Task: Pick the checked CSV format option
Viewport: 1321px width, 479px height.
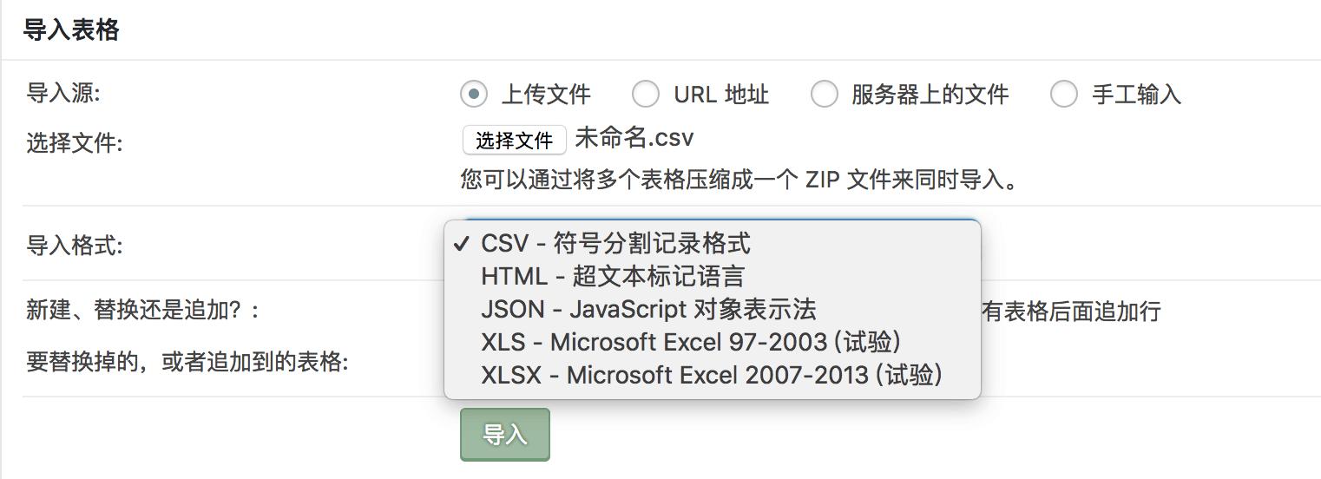Action: pos(615,243)
